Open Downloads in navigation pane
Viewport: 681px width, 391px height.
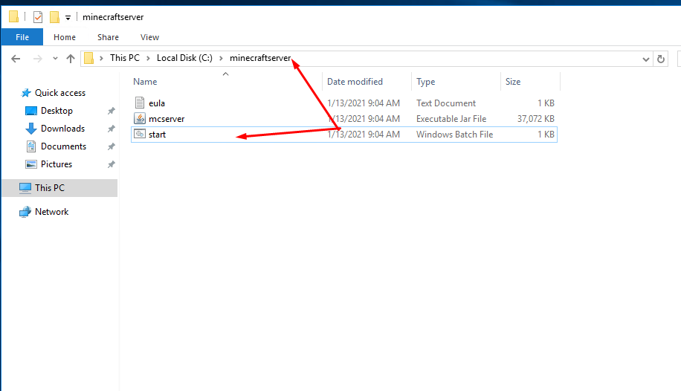click(63, 129)
